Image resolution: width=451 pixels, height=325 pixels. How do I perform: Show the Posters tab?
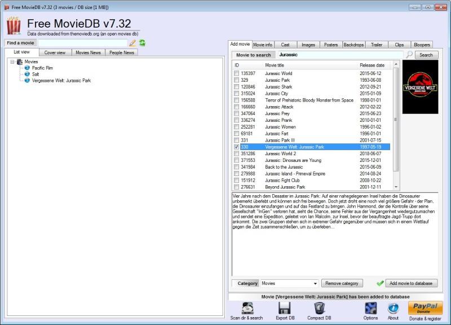click(331, 45)
